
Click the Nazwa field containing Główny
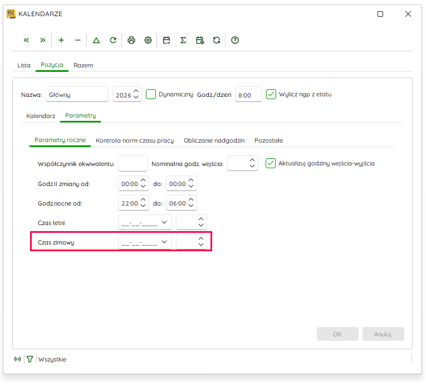tap(77, 94)
